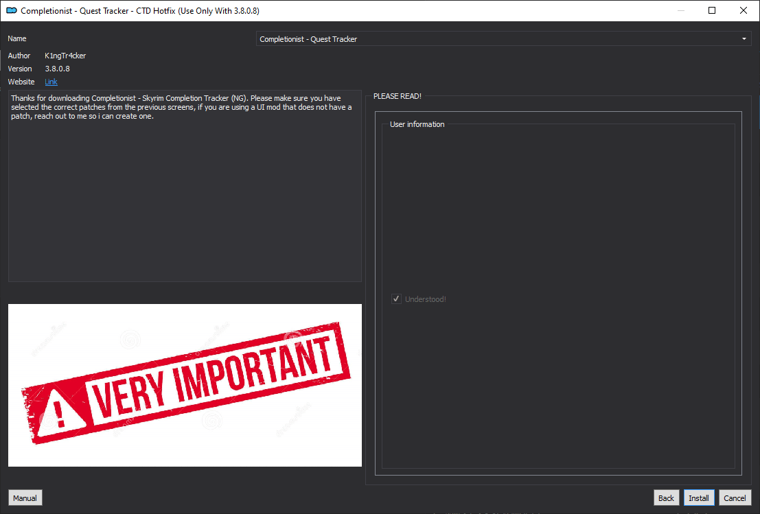
Task: Expand the Name dropdown arrow
Action: pyautogui.click(x=744, y=38)
